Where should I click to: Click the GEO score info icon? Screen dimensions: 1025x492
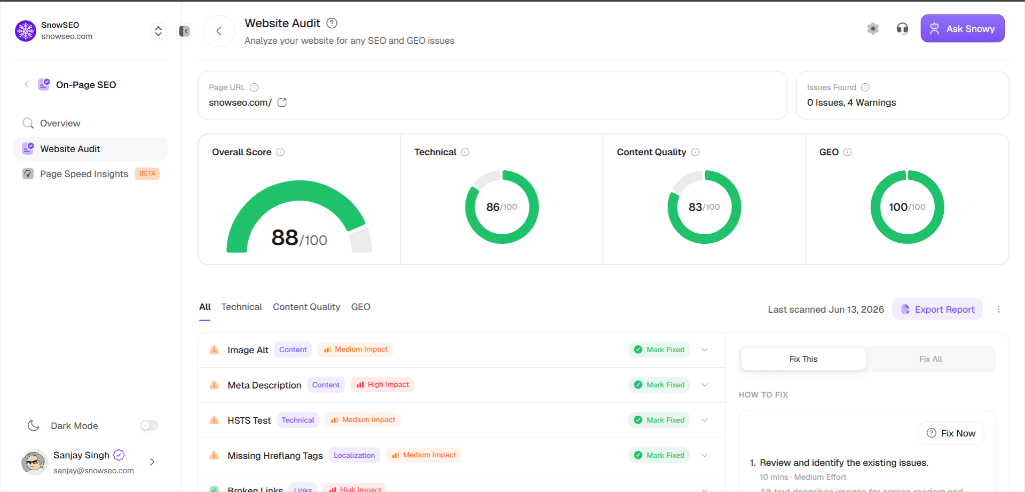847,152
